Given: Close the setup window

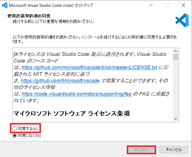Looking at the screenshot, I should point(183,5).
